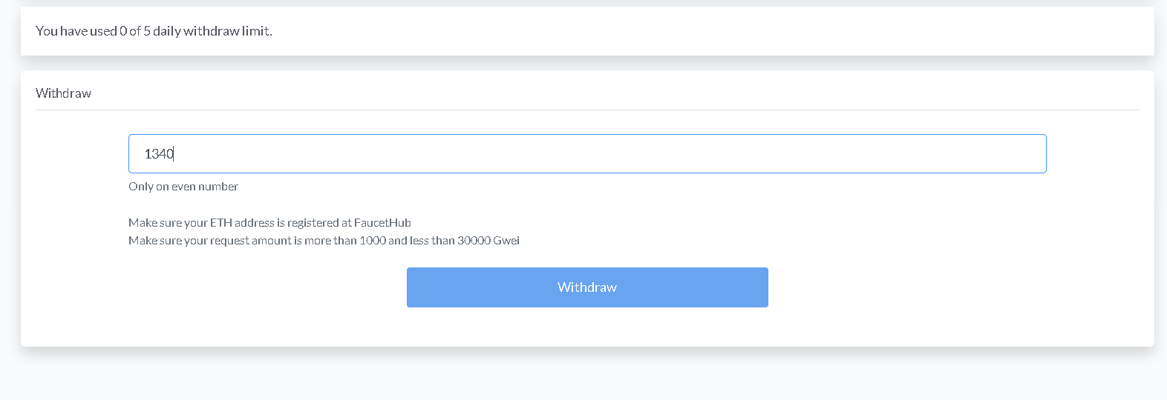This screenshot has height=400, width=1167.
Task: Click the "0 of 5" usage count
Action: 134,31
